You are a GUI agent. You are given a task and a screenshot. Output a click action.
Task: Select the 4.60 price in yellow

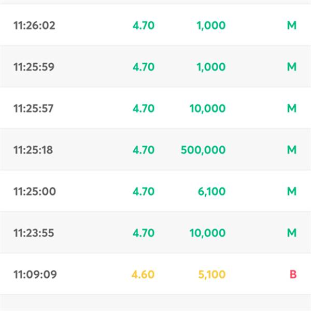[x=143, y=275]
